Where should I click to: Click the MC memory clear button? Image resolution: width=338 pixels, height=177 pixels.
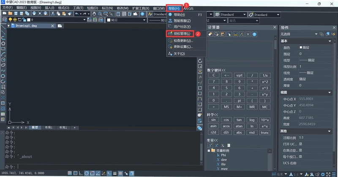(265, 107)
